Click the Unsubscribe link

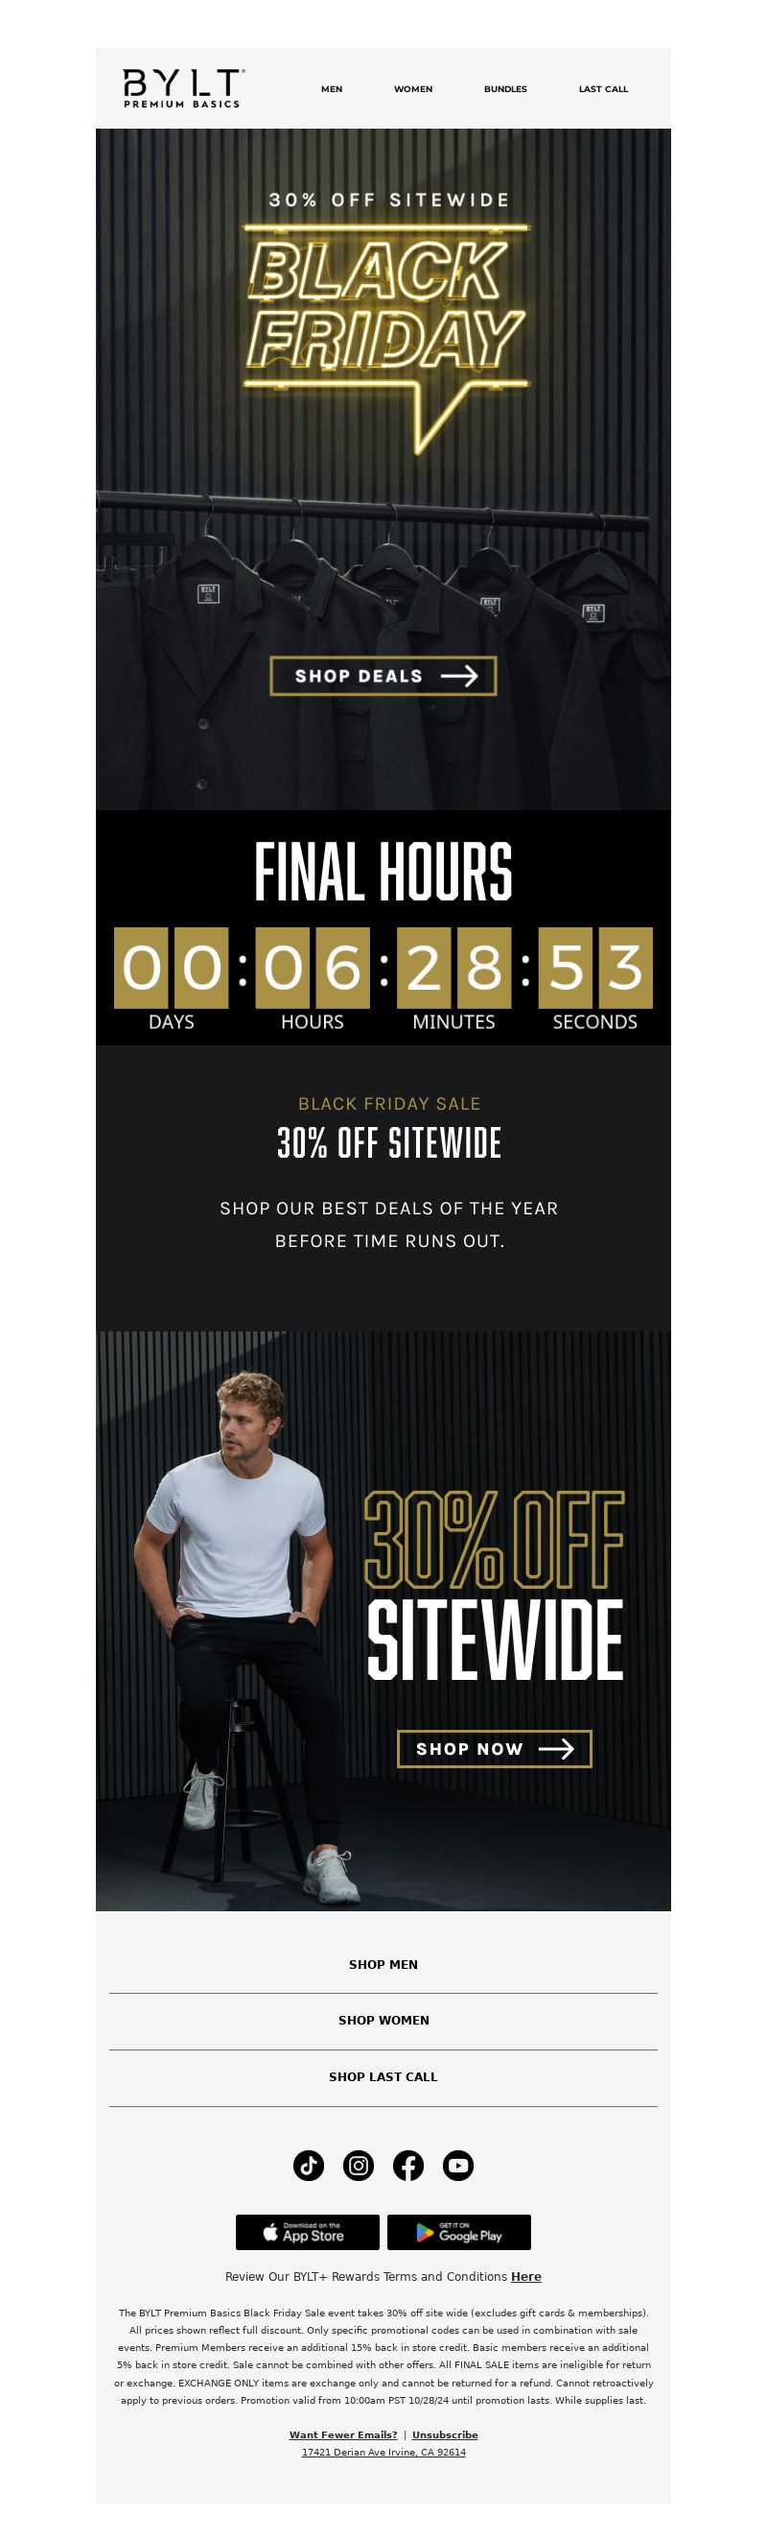pos(445,2434)
